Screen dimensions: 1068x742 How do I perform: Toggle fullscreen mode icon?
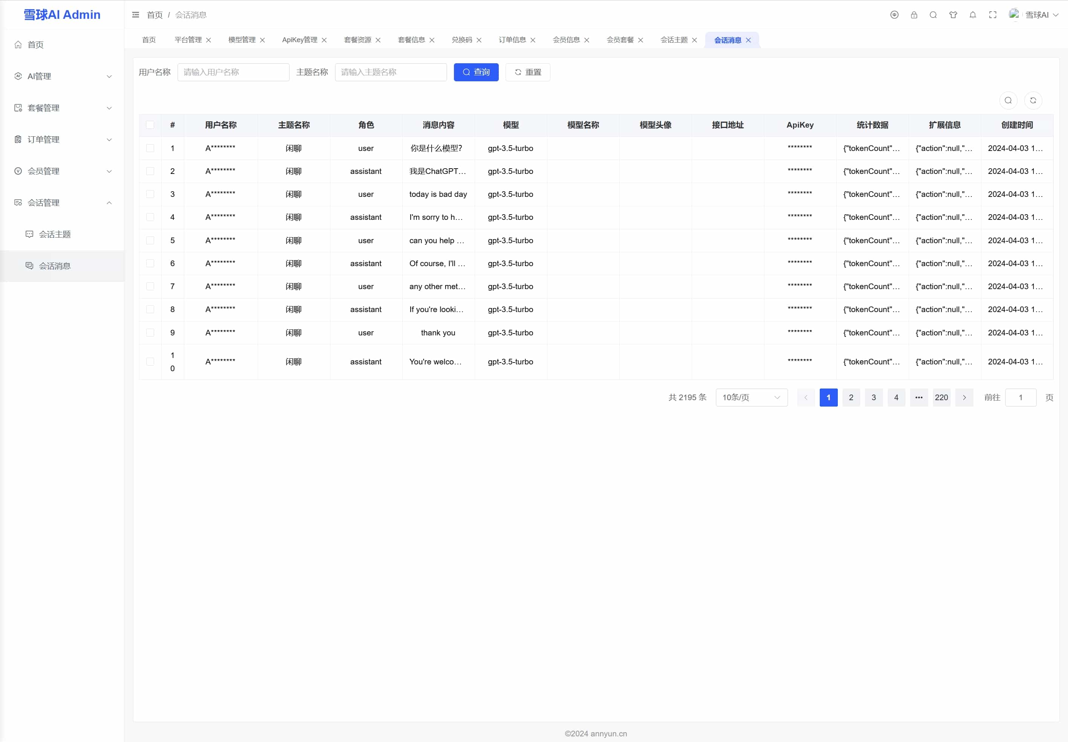tap(993, 15)
